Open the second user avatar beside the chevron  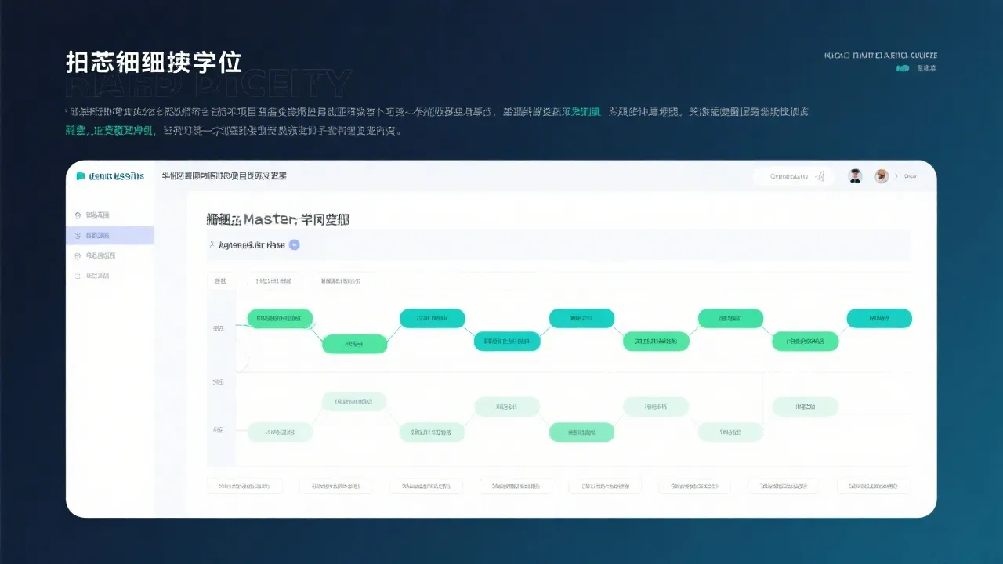click(882, 176)
